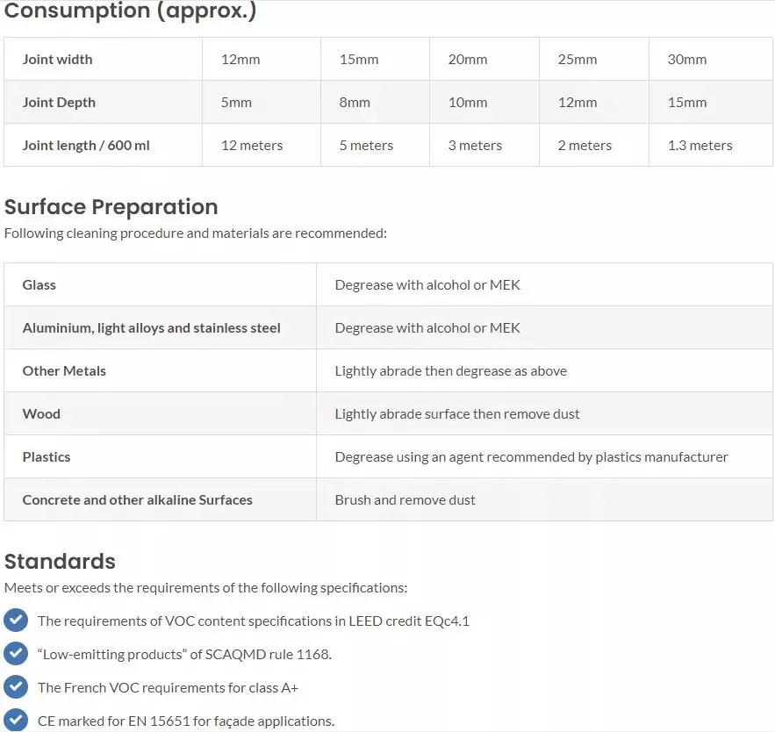This screenshot has width=775, height=732.
Task: Select the Glass row label
Action: (39, 285)
